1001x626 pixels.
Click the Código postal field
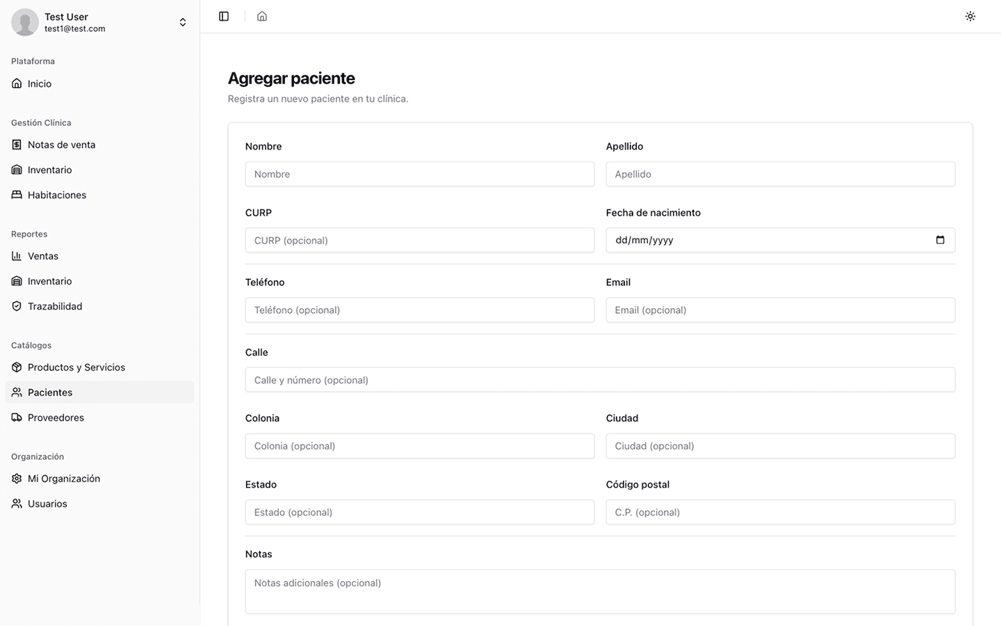[780, 512]
